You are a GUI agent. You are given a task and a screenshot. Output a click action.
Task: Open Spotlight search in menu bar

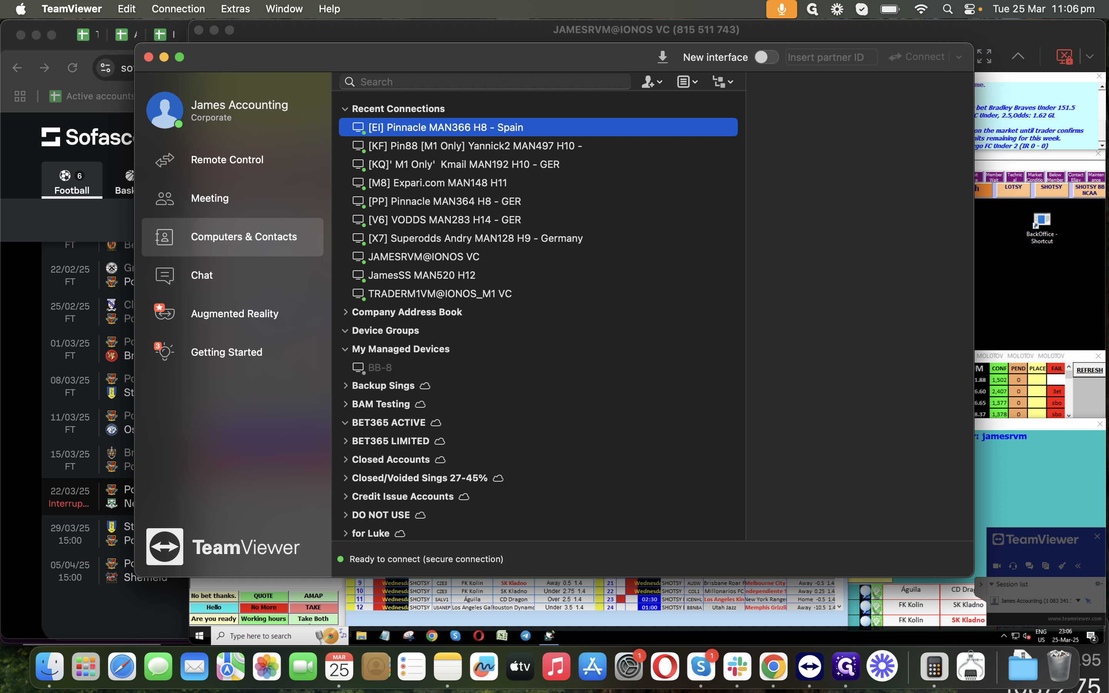coord(947,9)
